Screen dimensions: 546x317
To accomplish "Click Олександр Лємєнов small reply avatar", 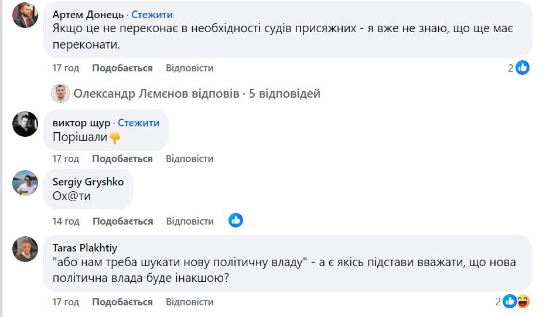I will coord(60,94).
